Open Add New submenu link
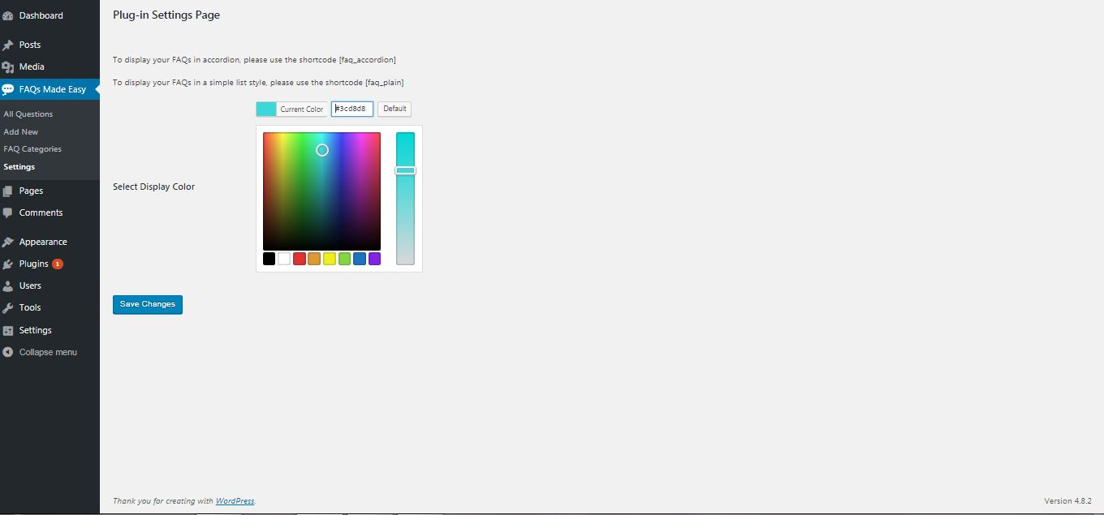Screen dimensions: 1104x515 [21, 131]
